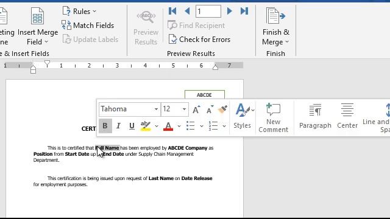Toggle Bold formatting in mini toolbar
The image size is (390, 219).
coord(105,126)
